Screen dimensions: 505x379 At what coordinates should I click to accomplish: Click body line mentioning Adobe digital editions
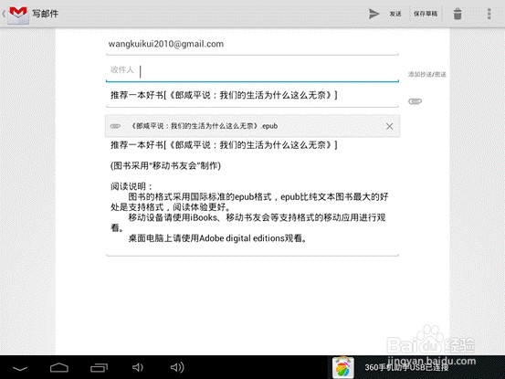pos(217,238)
